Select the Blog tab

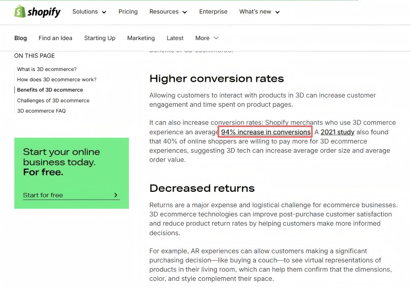coord(21,38)
